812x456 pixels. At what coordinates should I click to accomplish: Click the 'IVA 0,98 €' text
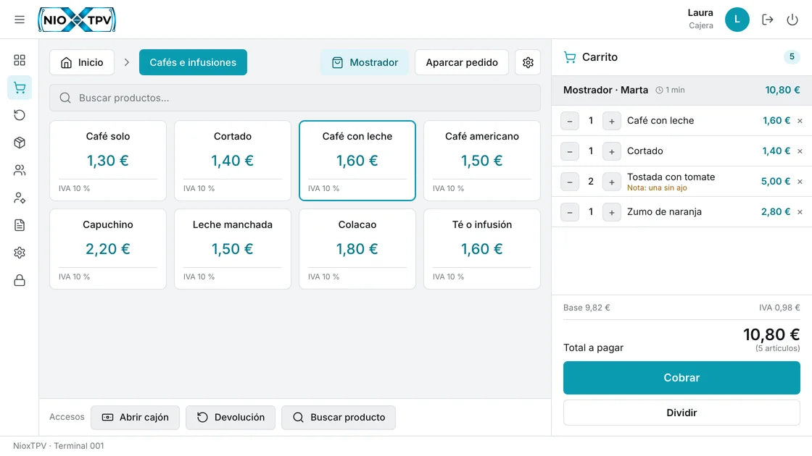pyautogui.click(x=779, y=308)
